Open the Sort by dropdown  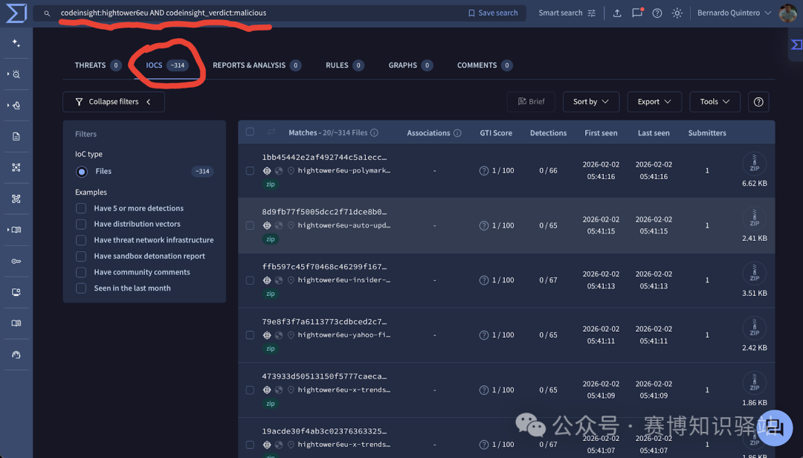click(x=591, y=102)
